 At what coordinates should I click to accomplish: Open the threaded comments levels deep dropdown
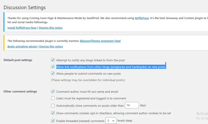pyautogui.click(x=111, y=121)
